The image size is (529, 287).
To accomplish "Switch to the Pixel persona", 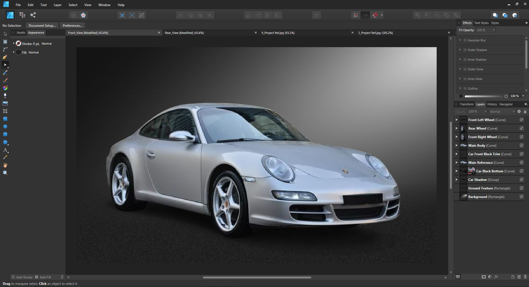I will coord(22,15).
